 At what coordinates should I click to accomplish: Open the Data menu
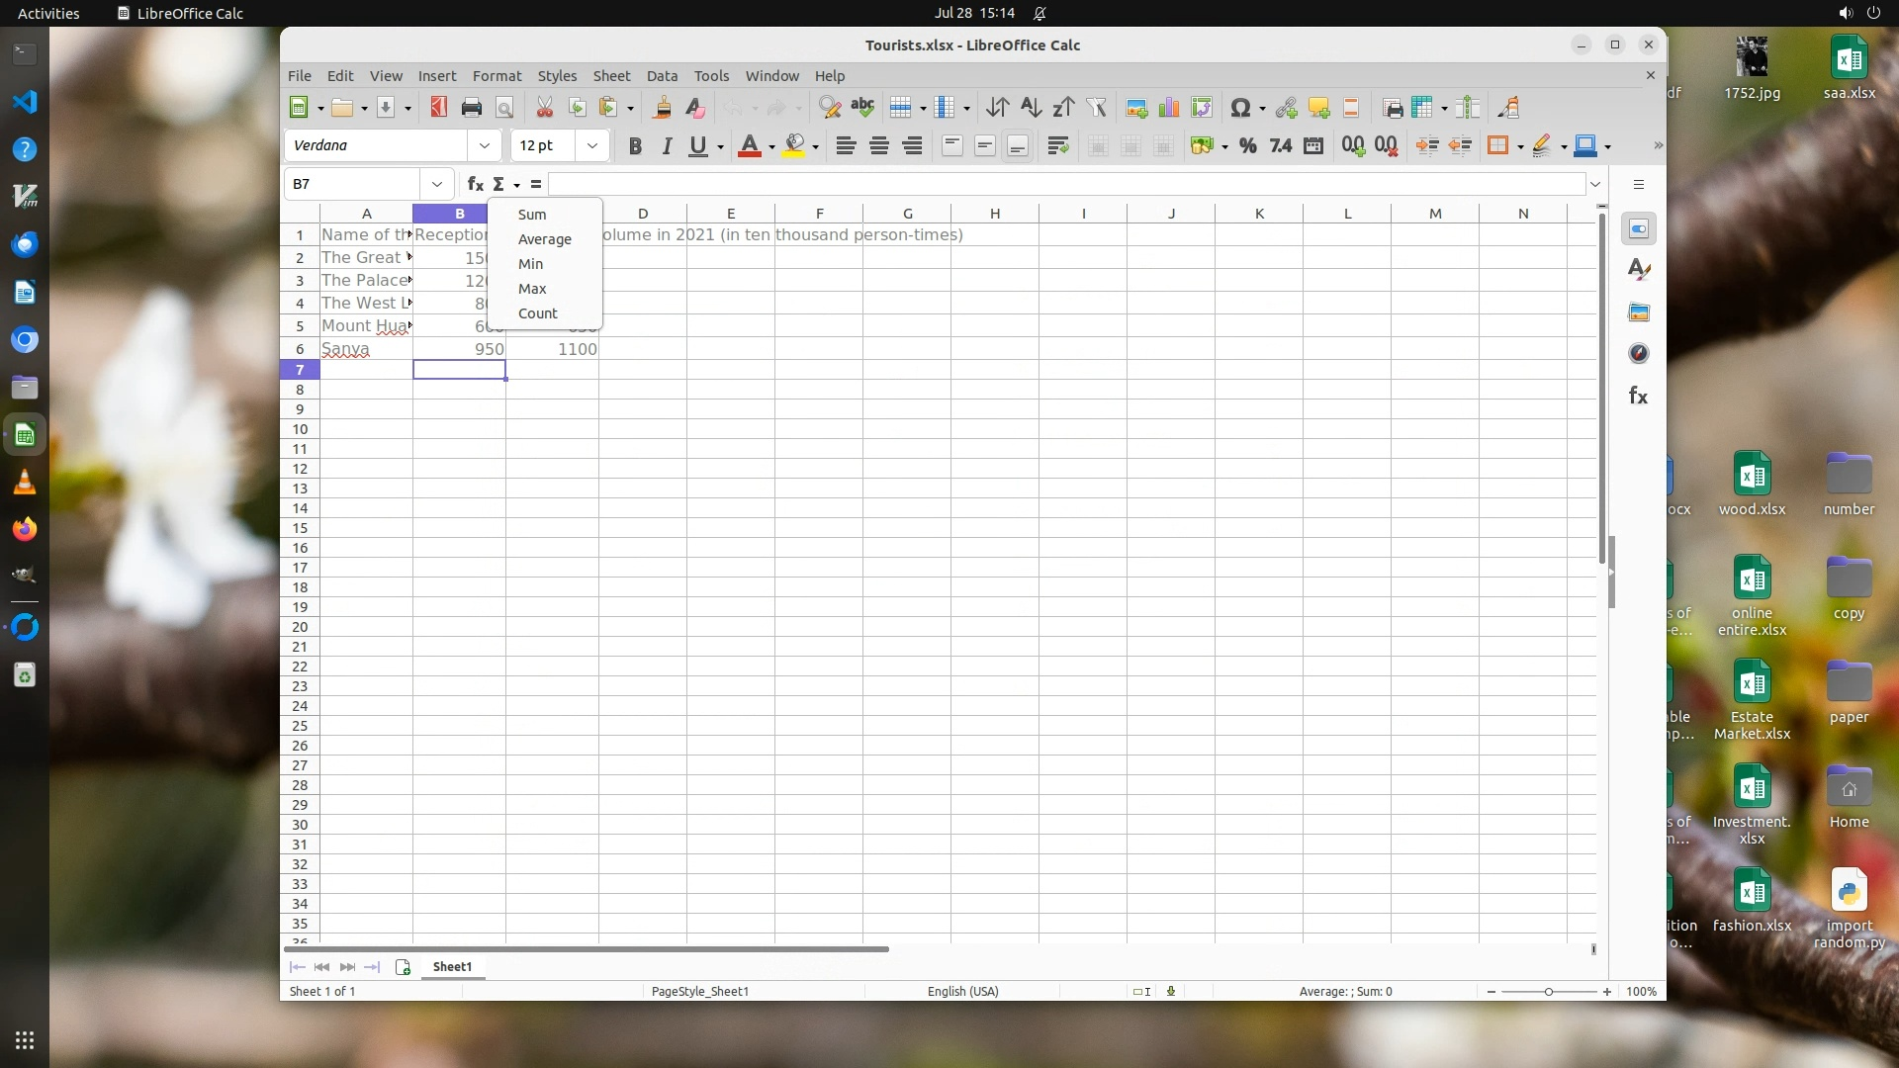point(662,76)
